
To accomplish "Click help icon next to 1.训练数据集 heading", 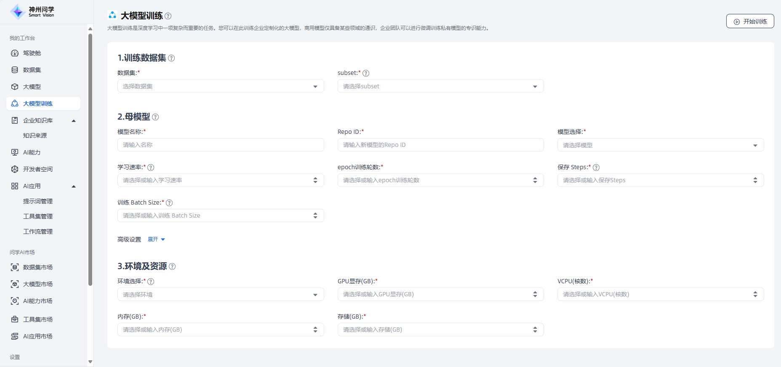I will (x=171, y=58).
